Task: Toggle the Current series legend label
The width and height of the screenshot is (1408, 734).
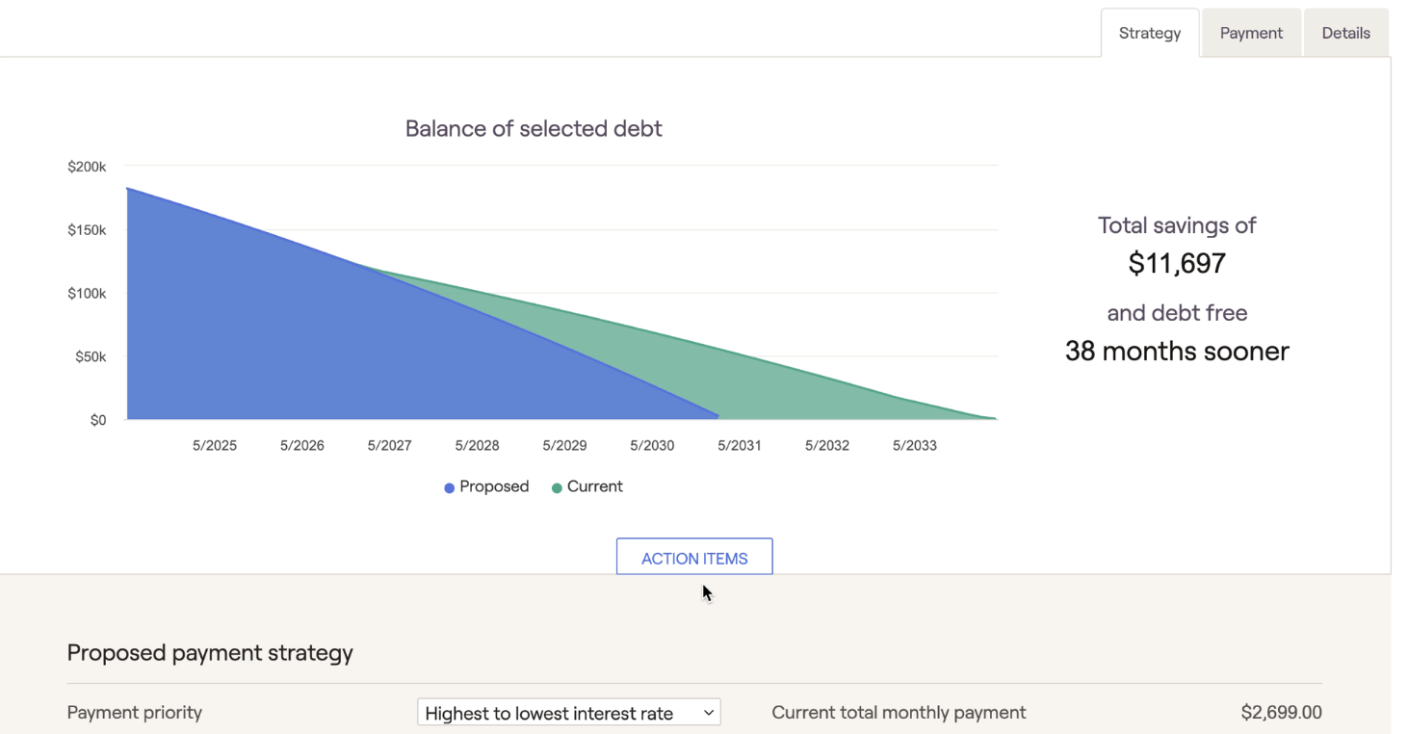Action: coord(594,486)
